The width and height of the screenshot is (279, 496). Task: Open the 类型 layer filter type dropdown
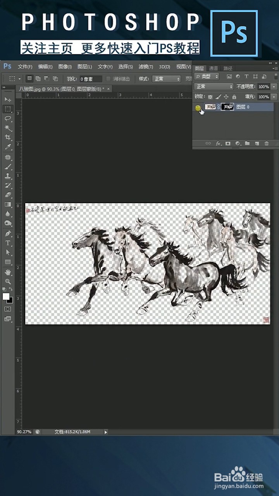[207, 77]
